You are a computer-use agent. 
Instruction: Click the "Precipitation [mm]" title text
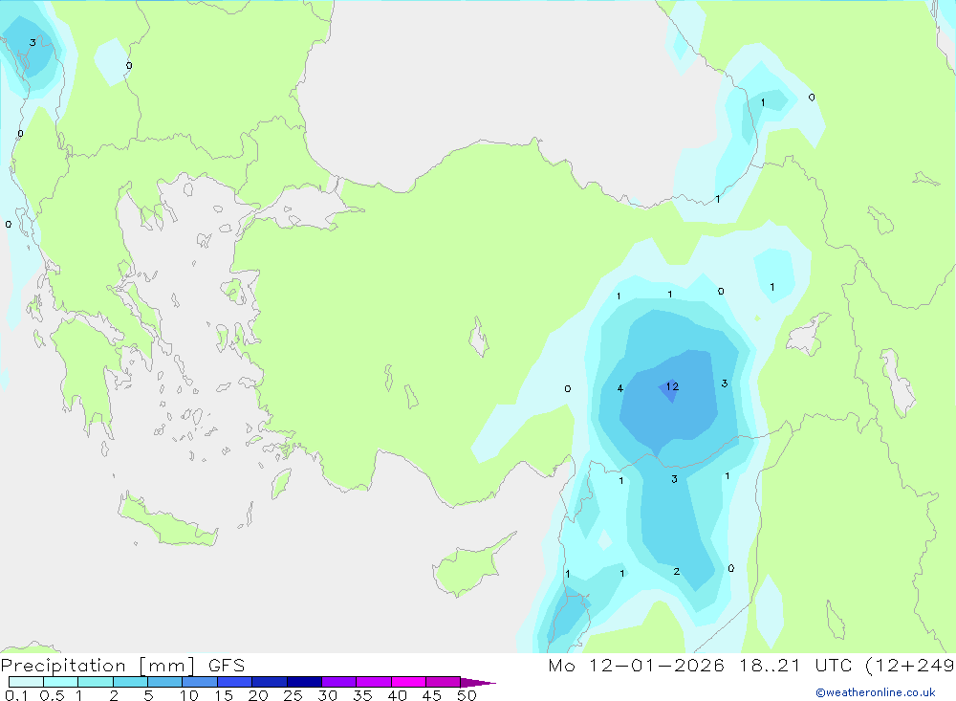click(98, 666)
